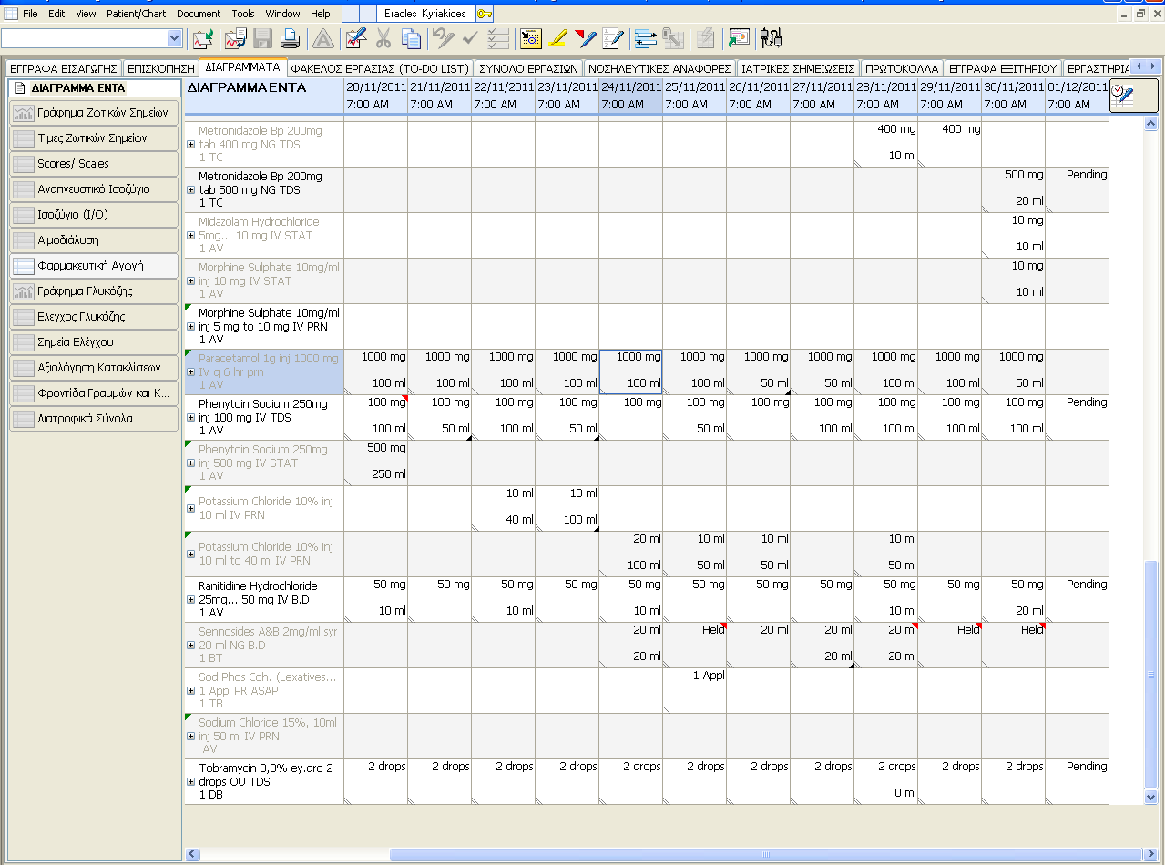Open the File menu

pos(30,14)
